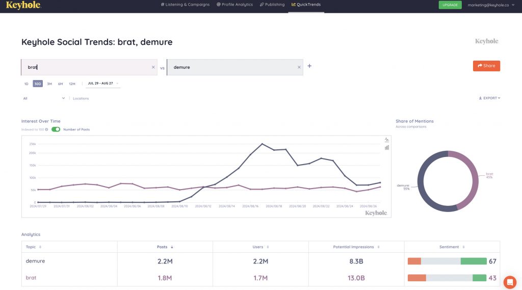522x290 pixels.
Task: Open the chat support bubble
Action: pyautogui.click(x=510, y=282)
